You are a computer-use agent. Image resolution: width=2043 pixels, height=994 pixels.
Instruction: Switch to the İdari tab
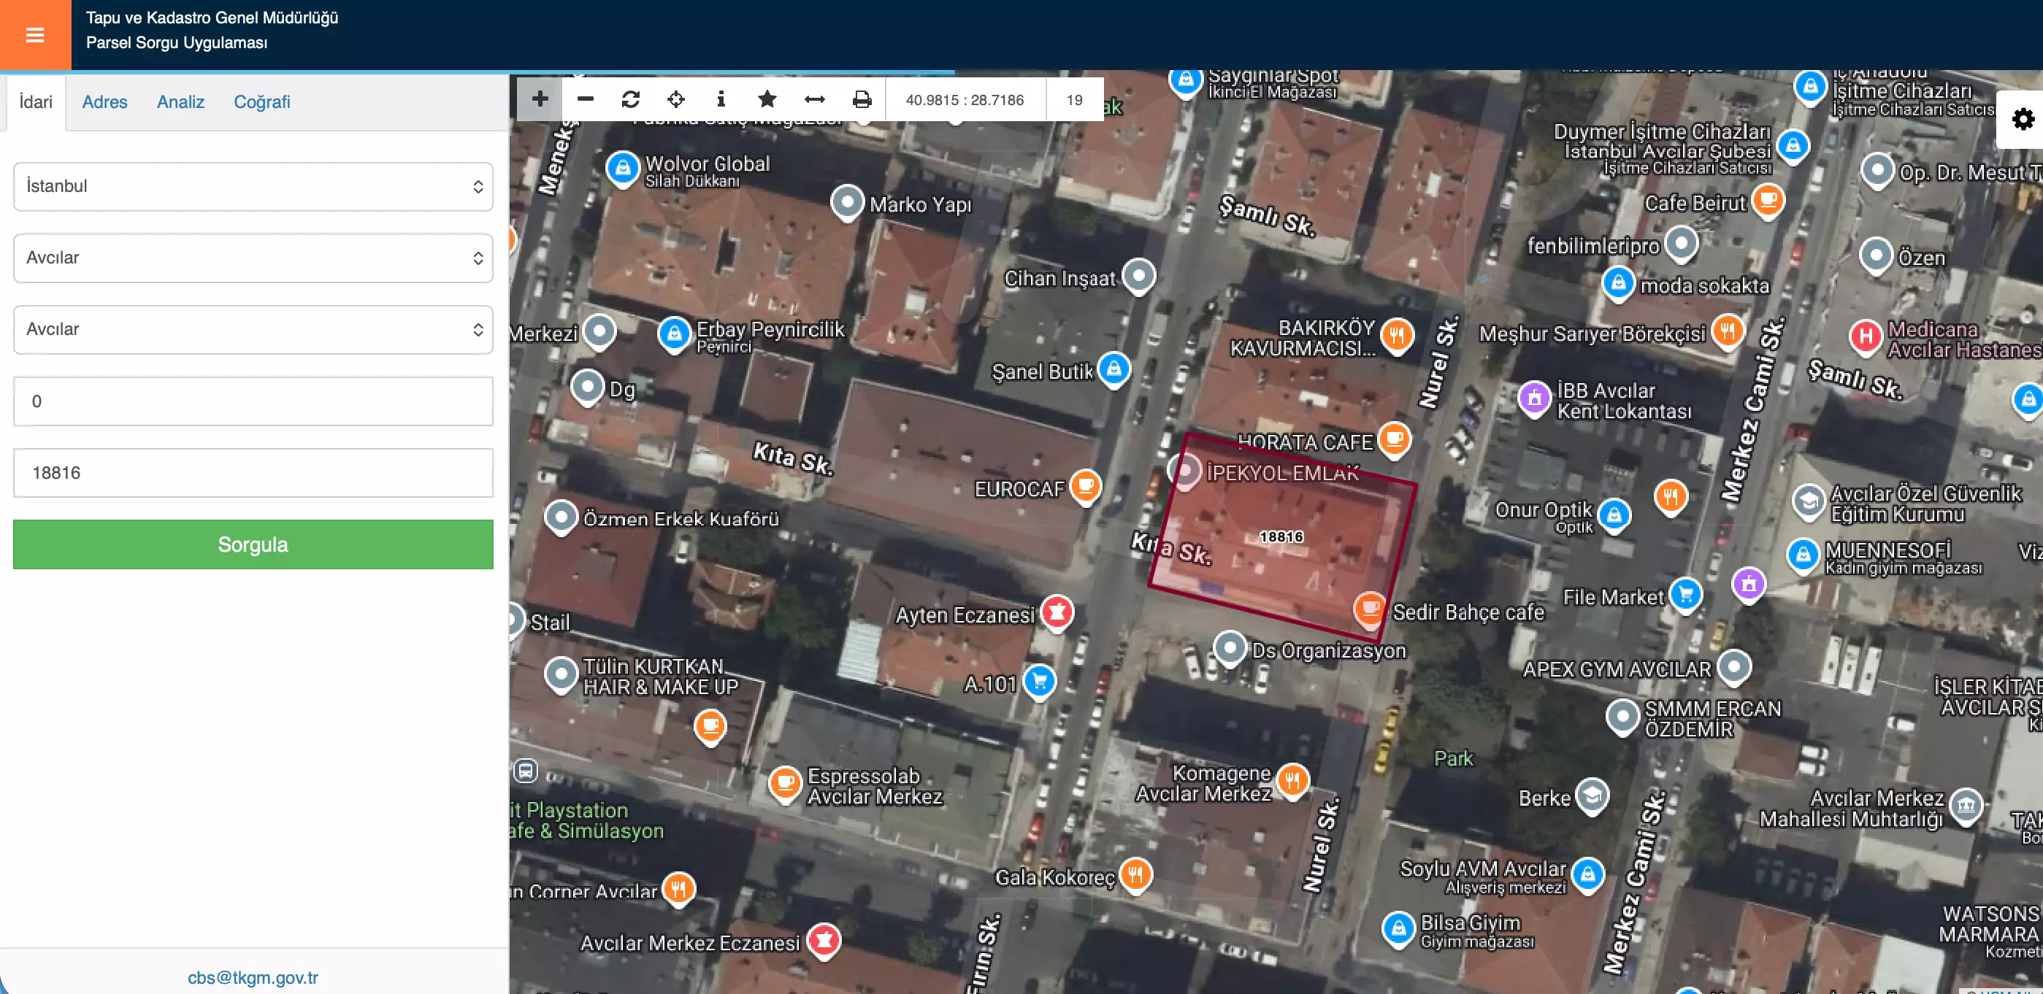[x=36, y=102]
